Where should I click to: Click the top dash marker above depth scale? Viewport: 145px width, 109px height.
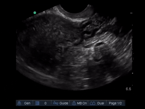click(131, 13)
